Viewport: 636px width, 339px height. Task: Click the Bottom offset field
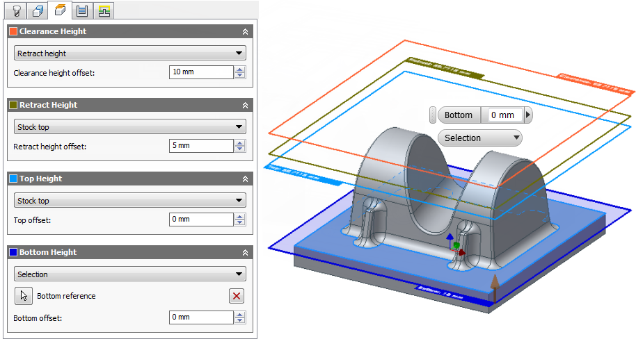pos(201,317)
